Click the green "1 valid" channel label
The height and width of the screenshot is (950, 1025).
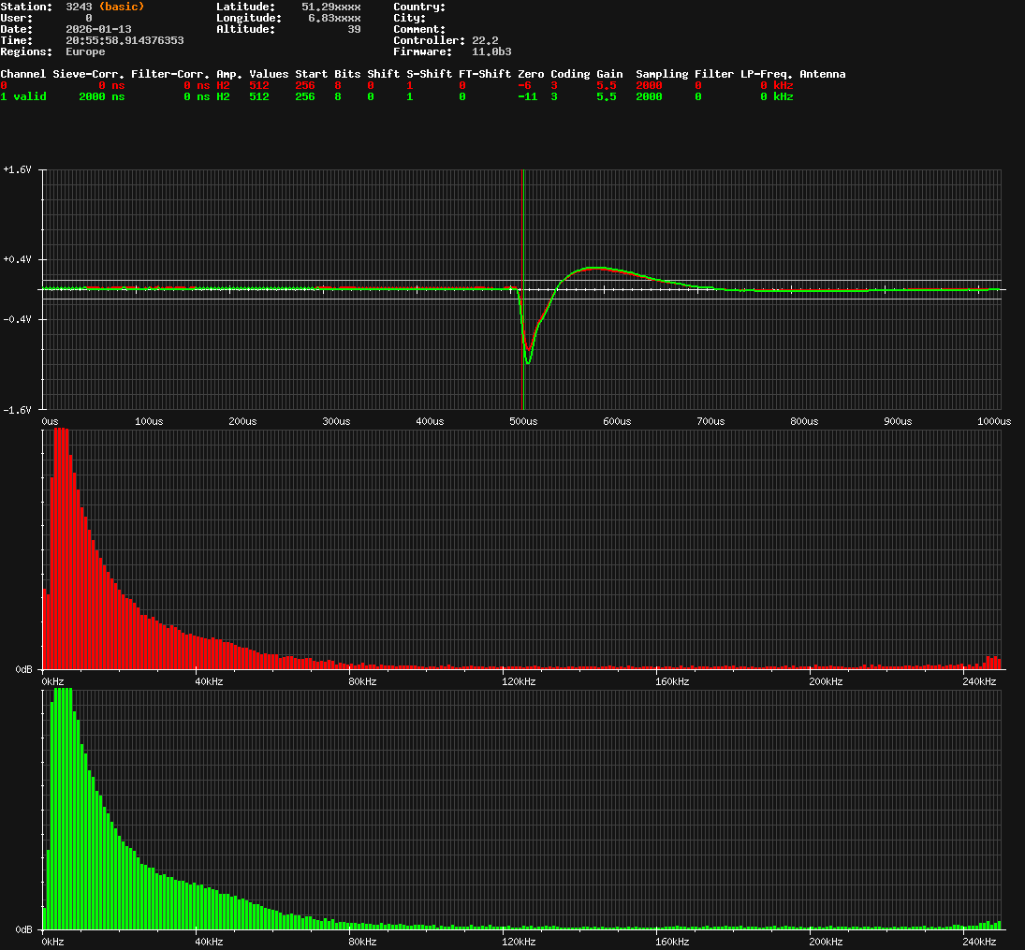[x=23, y=96]
